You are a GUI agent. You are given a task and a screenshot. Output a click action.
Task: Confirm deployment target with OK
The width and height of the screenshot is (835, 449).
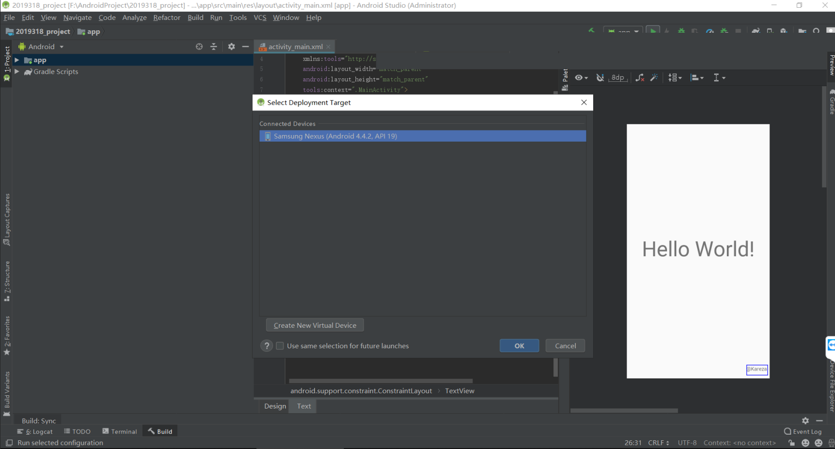coord(519,346)
